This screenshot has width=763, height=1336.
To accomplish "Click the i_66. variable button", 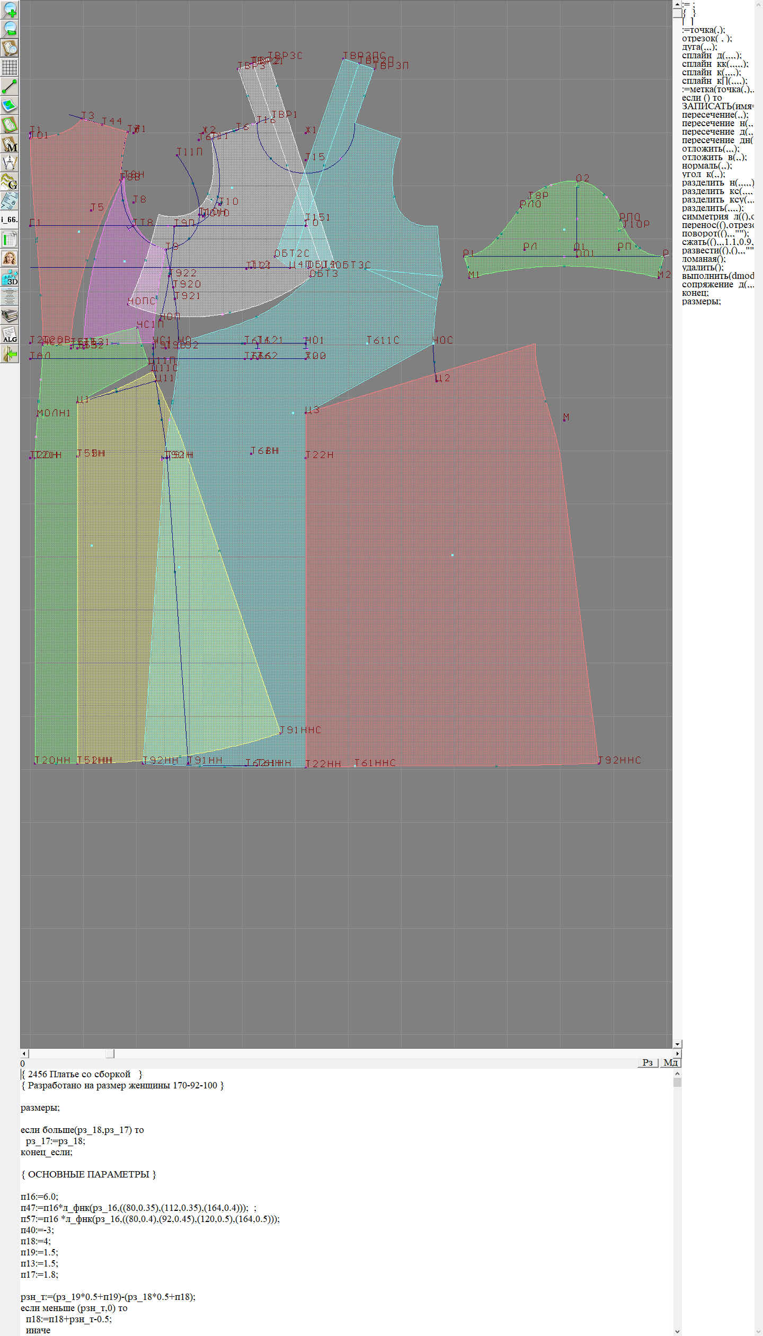I will point(10,219).
